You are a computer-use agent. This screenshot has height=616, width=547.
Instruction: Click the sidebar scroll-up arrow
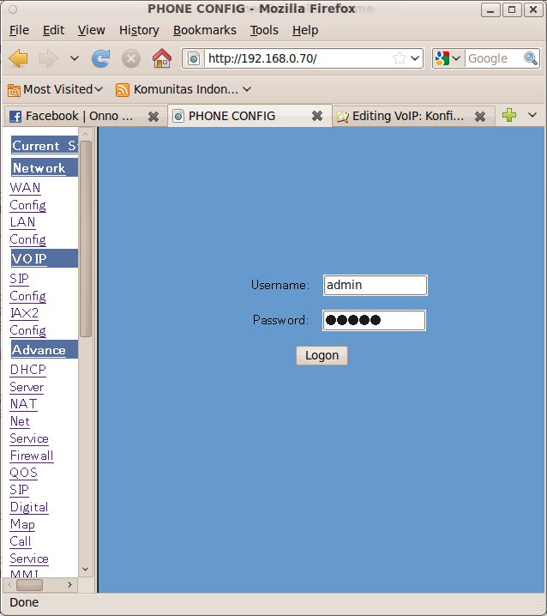click(x=86, y=135)
